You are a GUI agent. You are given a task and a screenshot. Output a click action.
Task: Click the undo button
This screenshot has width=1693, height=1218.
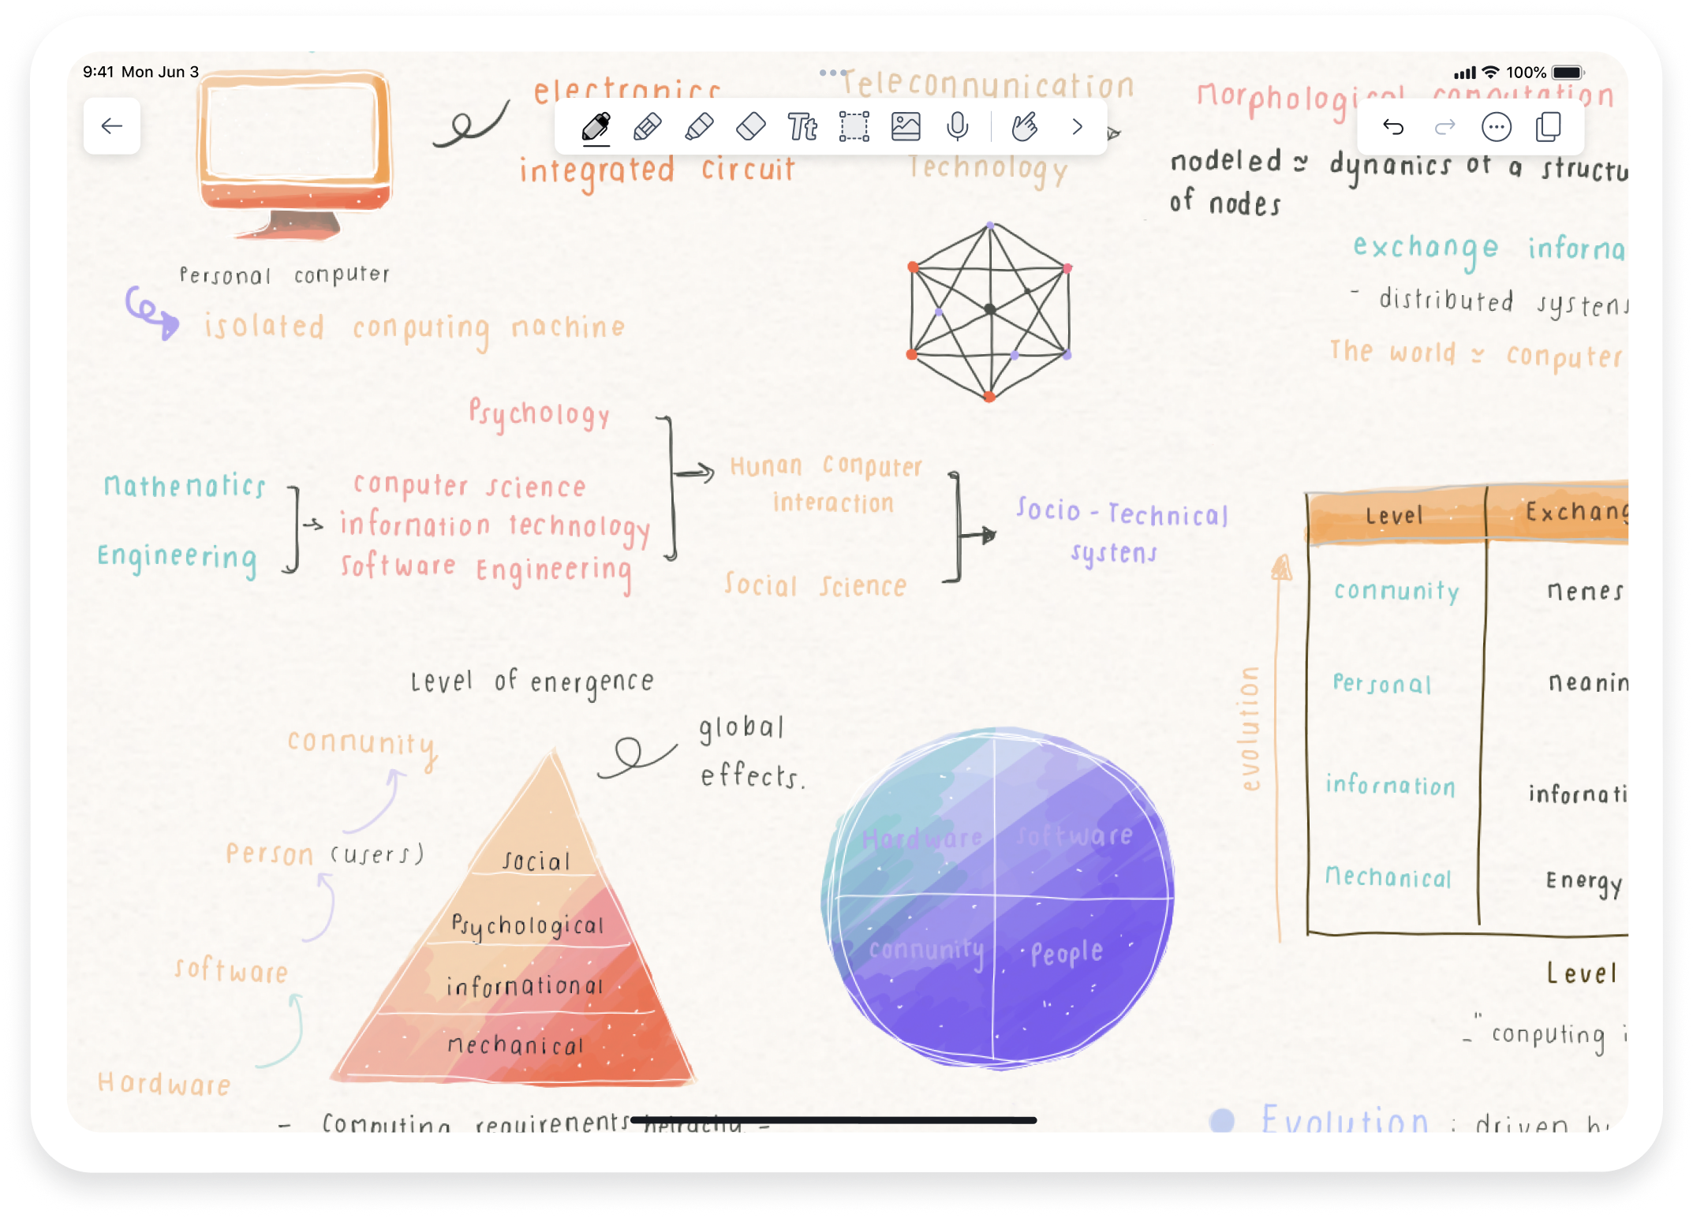[1392, 129]
